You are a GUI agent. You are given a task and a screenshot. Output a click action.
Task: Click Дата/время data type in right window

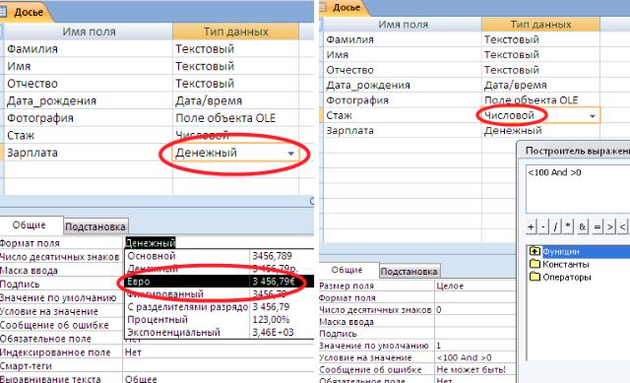pos(516,86)
